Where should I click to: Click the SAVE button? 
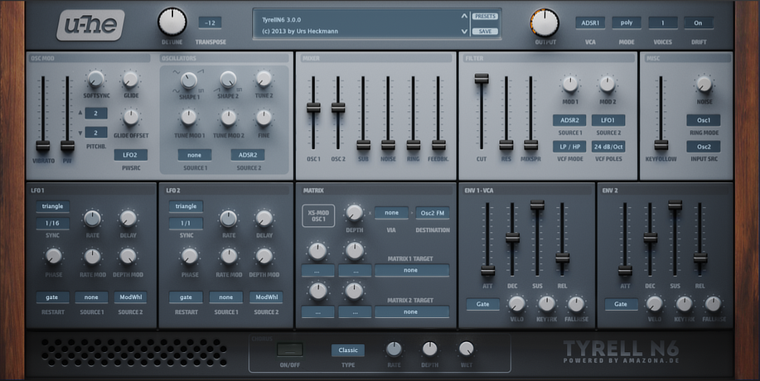point(485,31)
